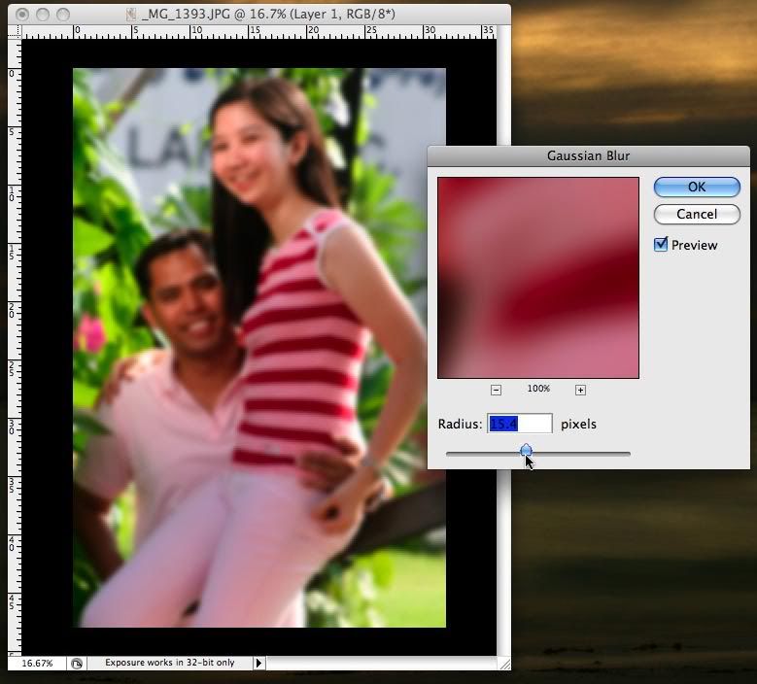757x684 pixels.
Task: Click the Version Cue icon in status bar
Action: point(77,663)
